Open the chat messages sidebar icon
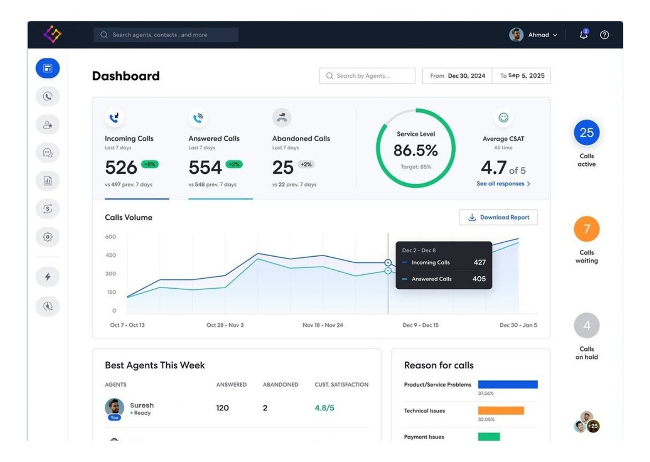The height and width of the screenshot is (462, 650). 47,153
